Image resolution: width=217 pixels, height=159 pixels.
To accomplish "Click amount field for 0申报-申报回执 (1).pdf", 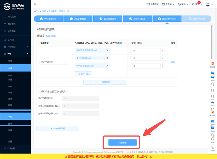I will (x=145, y=51).
